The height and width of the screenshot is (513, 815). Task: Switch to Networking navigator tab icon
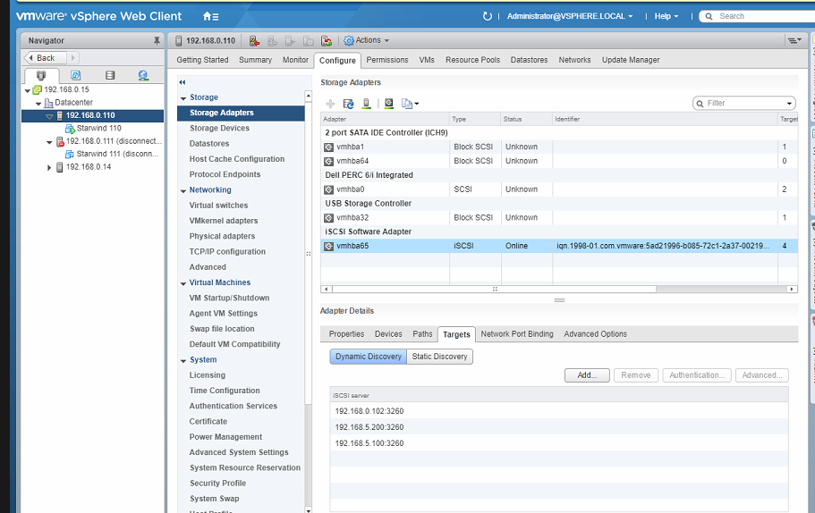[143, 75]
